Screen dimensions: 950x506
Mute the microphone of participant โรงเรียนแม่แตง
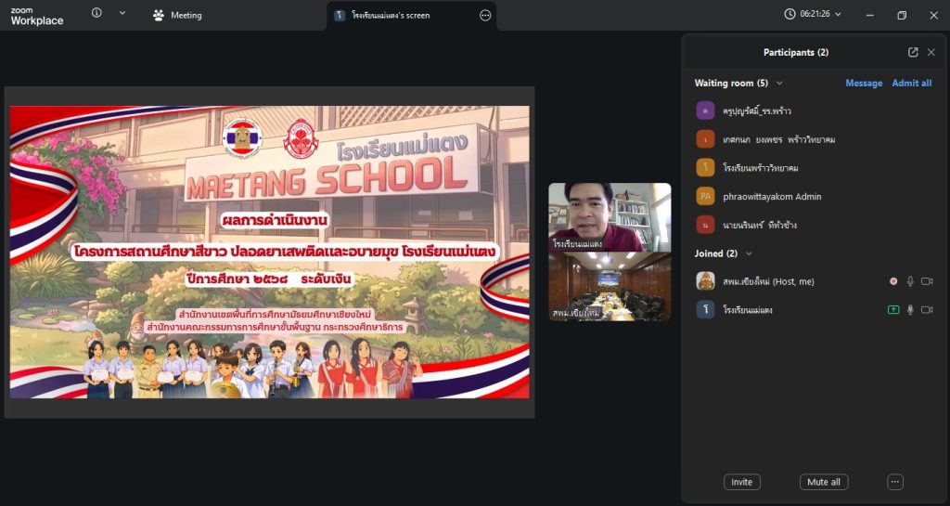coord(910,310)
